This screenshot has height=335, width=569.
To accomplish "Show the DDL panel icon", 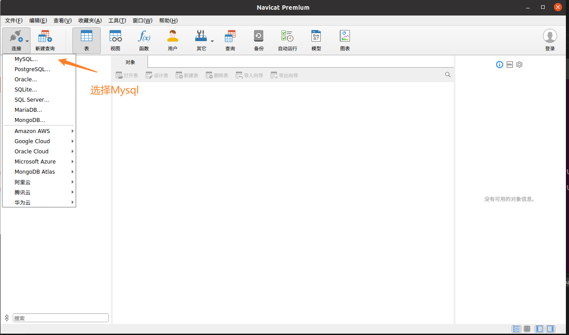I will pyautogui.click(x=510, y=65).
